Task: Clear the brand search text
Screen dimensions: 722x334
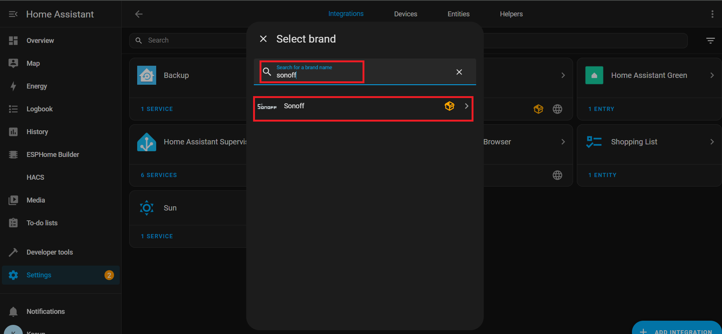Action: tap(459, 72)
